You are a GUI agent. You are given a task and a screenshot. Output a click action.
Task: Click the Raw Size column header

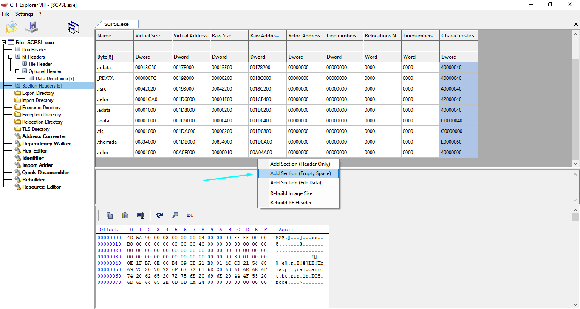[229, 36]
